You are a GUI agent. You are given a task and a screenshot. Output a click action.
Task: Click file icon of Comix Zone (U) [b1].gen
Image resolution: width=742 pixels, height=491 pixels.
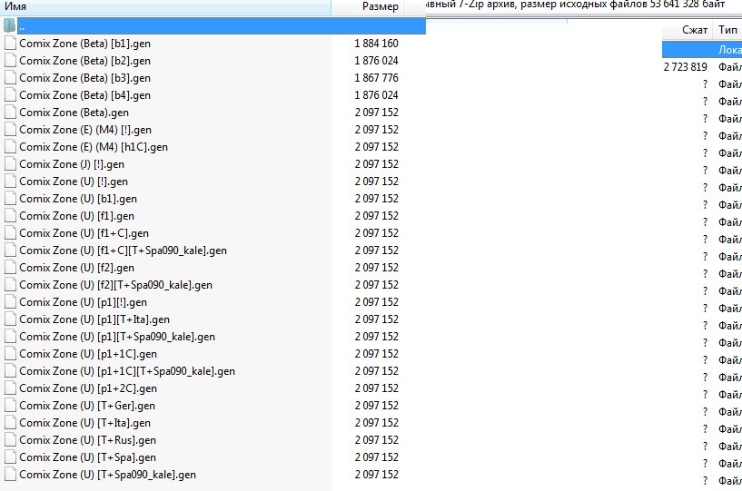tap(10, 199)
